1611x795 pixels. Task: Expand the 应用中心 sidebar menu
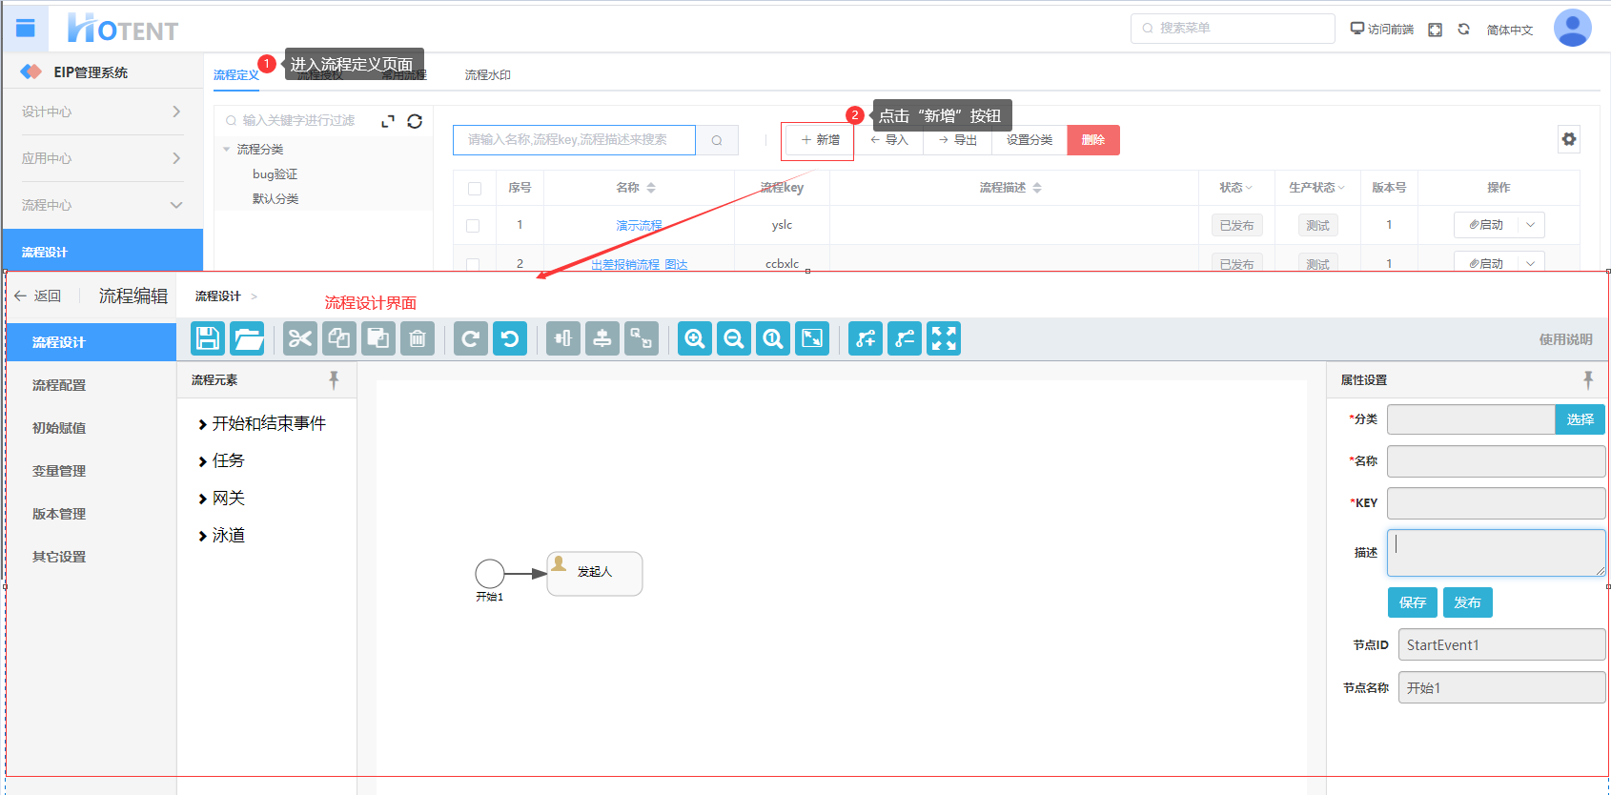click(x=102, y=158)
